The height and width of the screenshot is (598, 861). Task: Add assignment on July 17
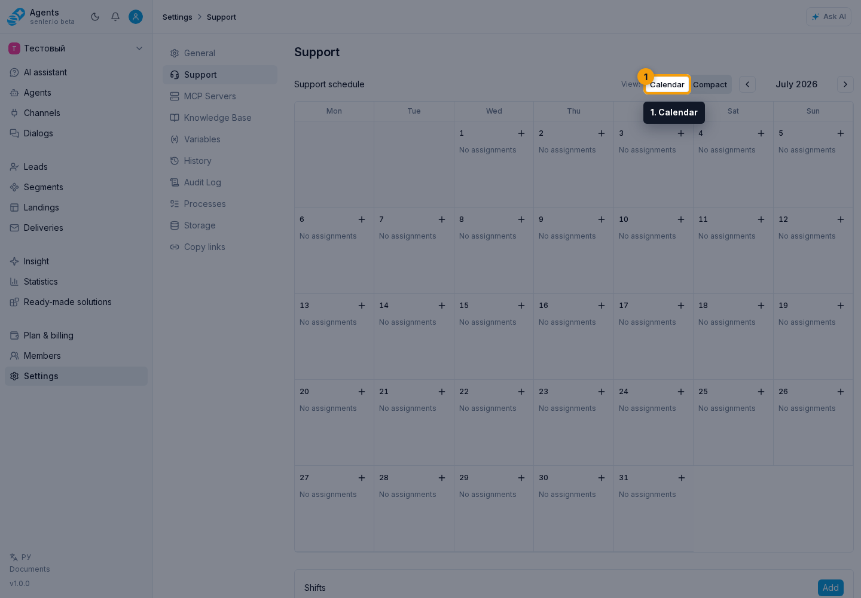[681, 306]
